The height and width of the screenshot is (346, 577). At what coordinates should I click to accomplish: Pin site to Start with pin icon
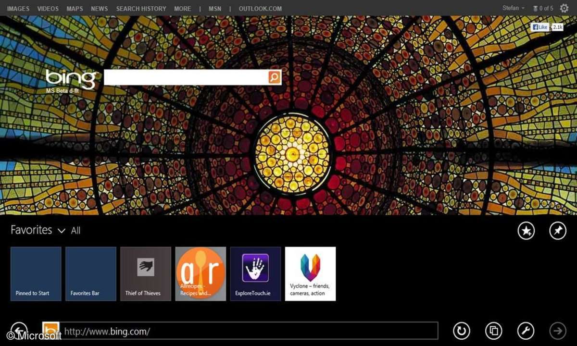point(558,231)
